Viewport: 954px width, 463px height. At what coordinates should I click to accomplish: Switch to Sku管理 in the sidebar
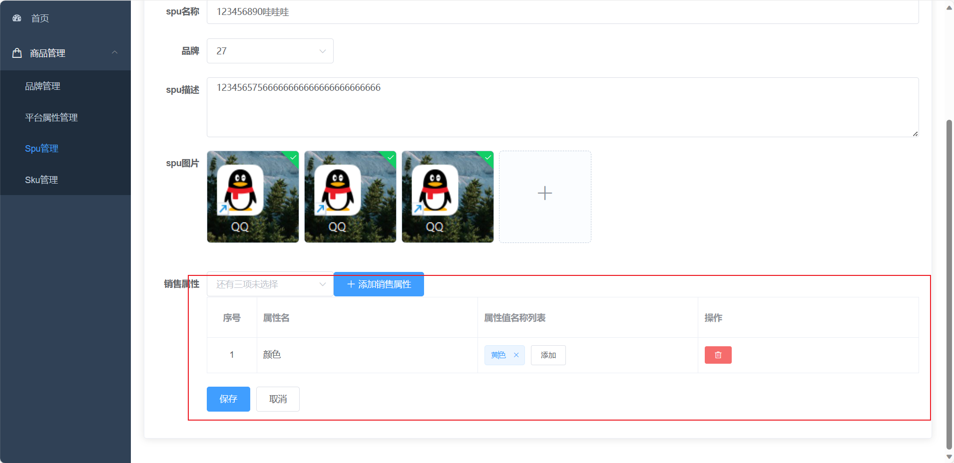tap(41, 180)
